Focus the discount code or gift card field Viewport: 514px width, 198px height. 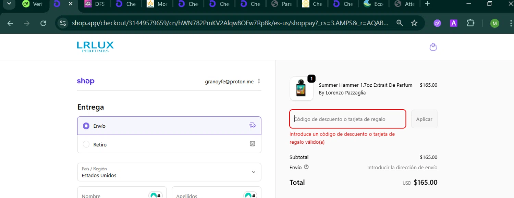click(x=348, y=119)
